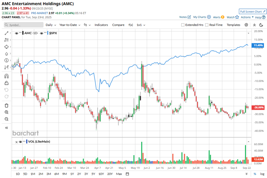Image resolution: width=267 pixels, height=178 pixels.
Task: Select the Max range button
Action: [119, 174]
